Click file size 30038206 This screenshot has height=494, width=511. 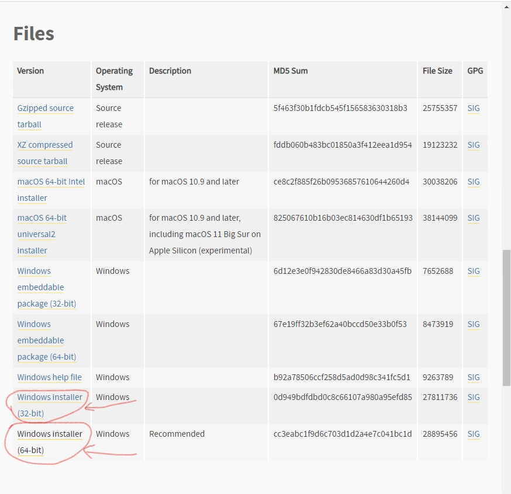(x=440, y=182)
